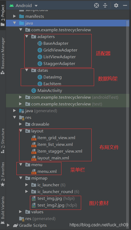131x230 pixels.
Task: Switch to the Structure side tab
Action: (3, 141)
